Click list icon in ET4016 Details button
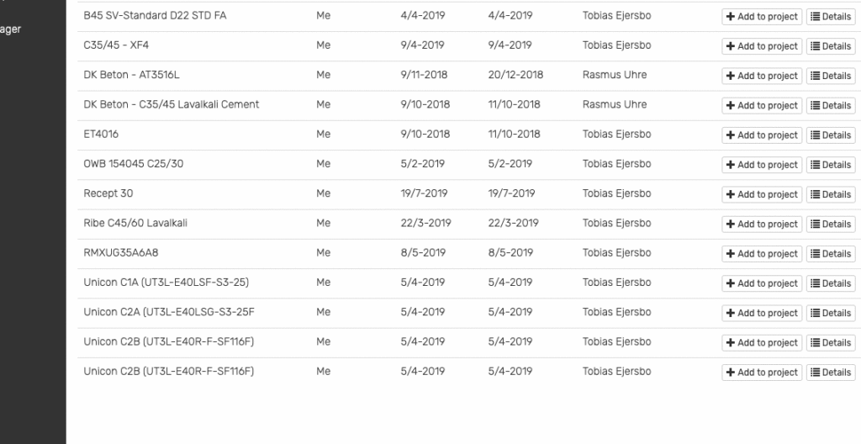 816,135
